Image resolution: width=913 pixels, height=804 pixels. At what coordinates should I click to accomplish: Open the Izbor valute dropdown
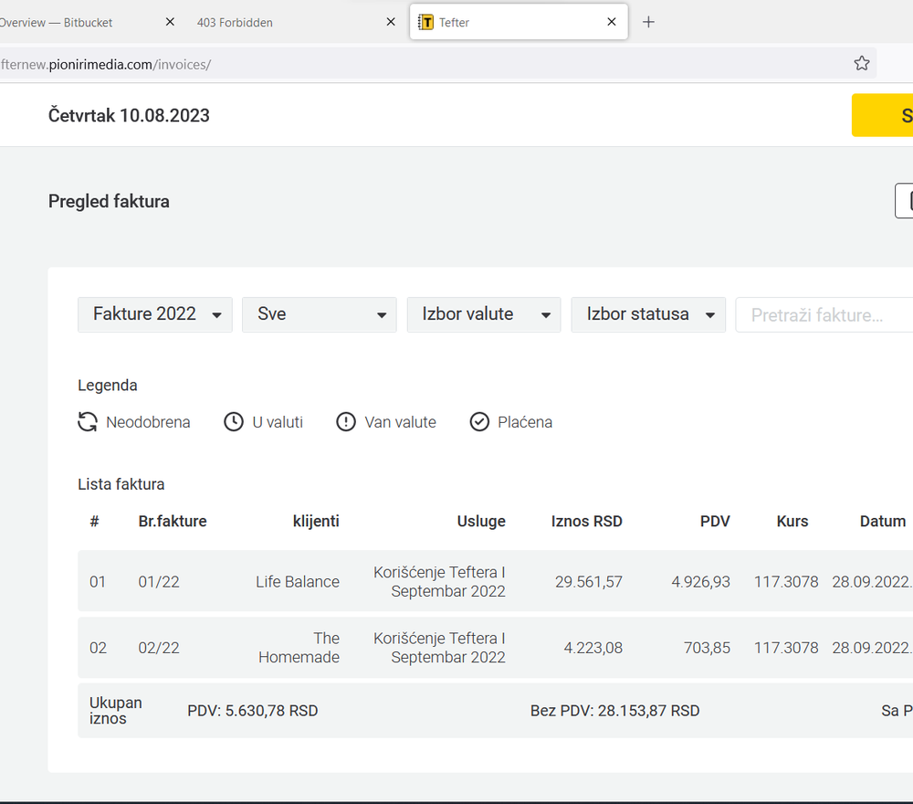484,314
